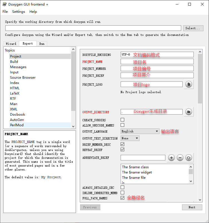This screenshot has height=223, width=209.
Task: Disable FULL_PATH_NAMES checkbox
Action: pos(122,198)
